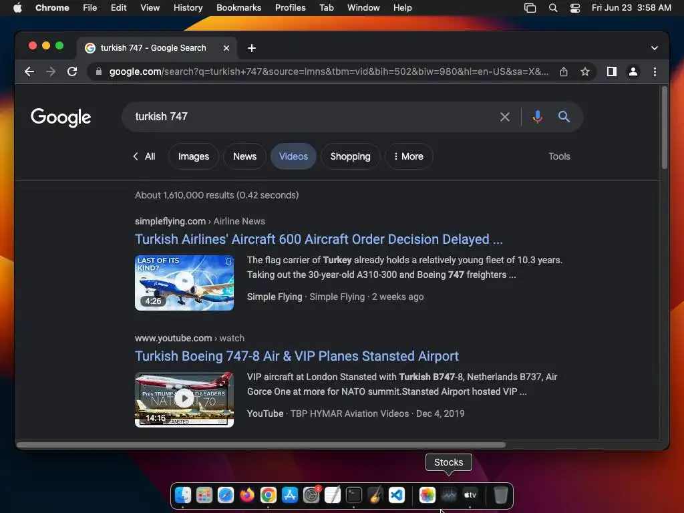Close the turkish 747 tab

(x=226, y=48)
